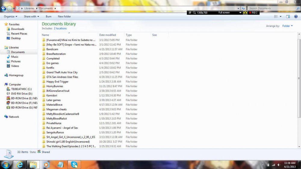Image resolution: width=301 pixels, height=169 pixels.
Task: Select DVD RW Drive (D:) in sidebar
Action: coord(21,94)
